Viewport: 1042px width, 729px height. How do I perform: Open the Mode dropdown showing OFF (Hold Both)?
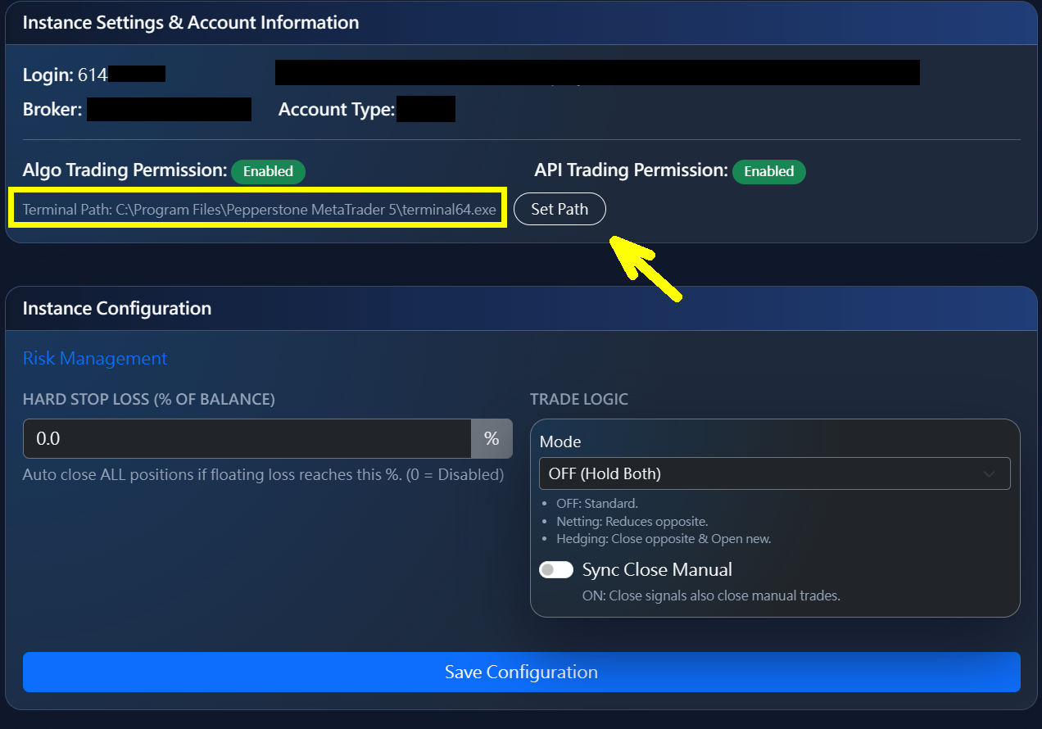[x=775, y=473]
